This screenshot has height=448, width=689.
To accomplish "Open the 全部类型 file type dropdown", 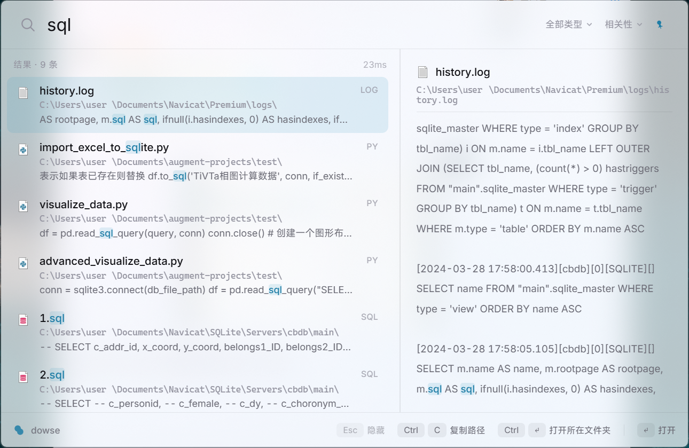I will pos(569,25).
